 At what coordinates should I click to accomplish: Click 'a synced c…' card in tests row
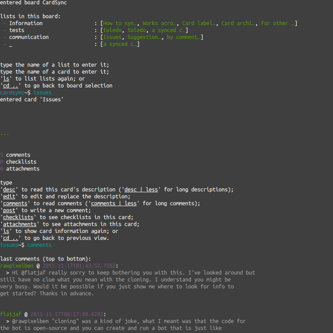coord(168,30)
